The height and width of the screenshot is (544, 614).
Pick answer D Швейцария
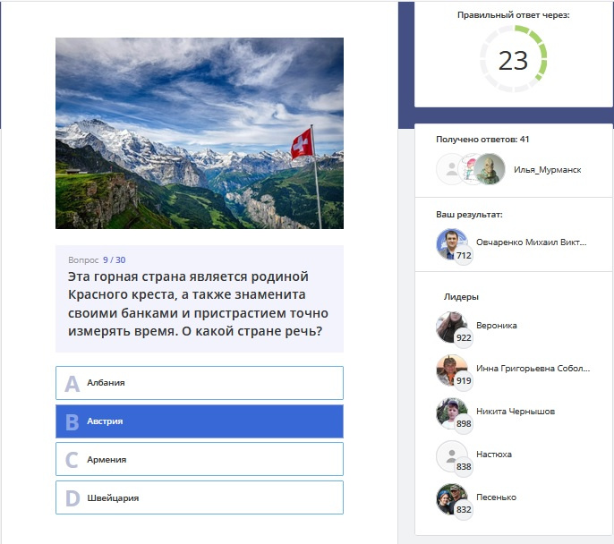click(x=200, y=497)
